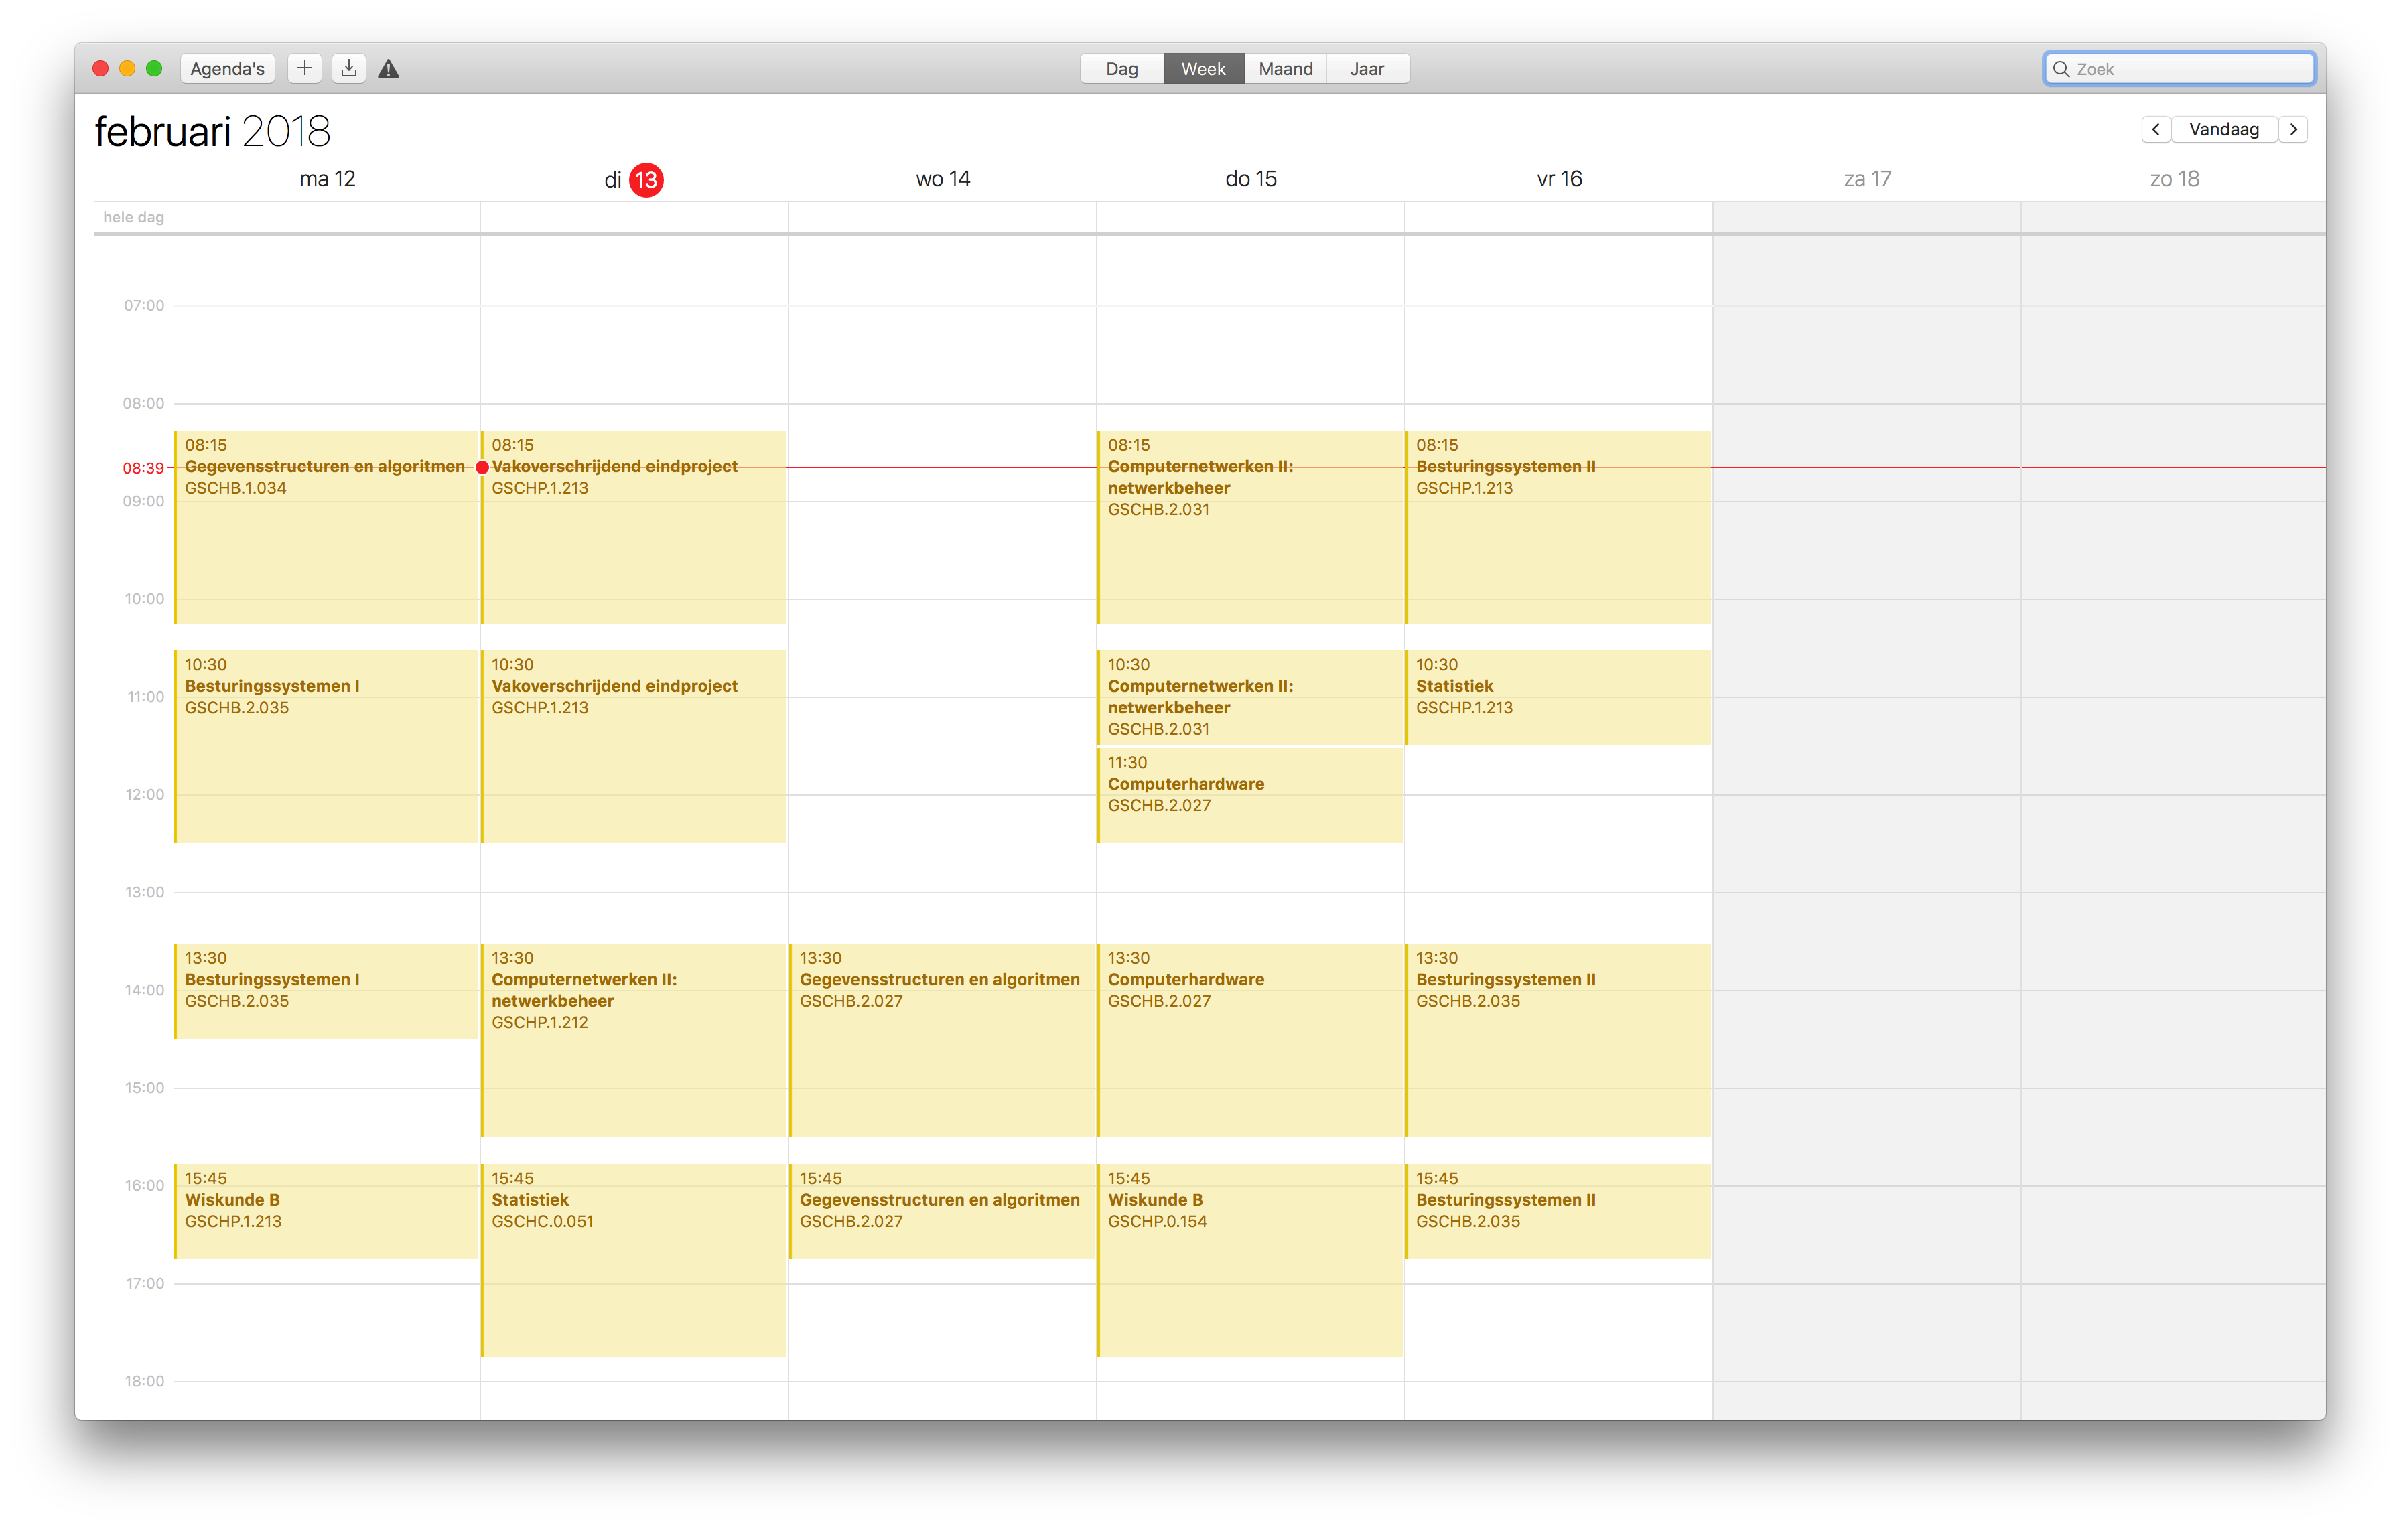
Task: Open the Agenda's calendar list
Action: (227, 69)
